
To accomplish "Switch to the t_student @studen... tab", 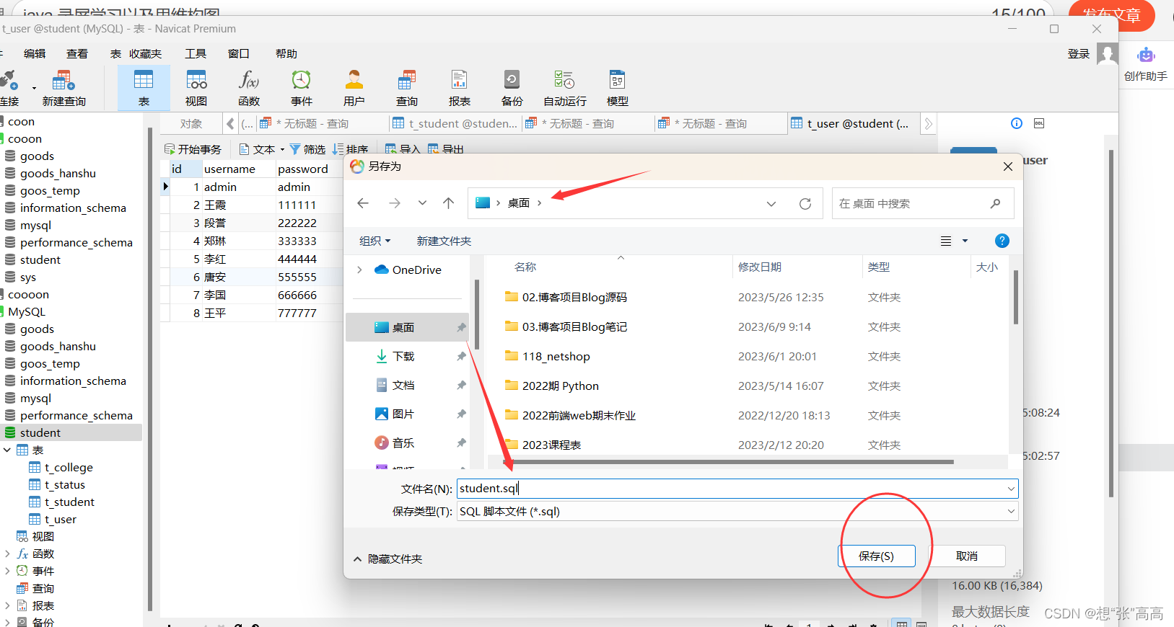I will [x=455, y=123].
